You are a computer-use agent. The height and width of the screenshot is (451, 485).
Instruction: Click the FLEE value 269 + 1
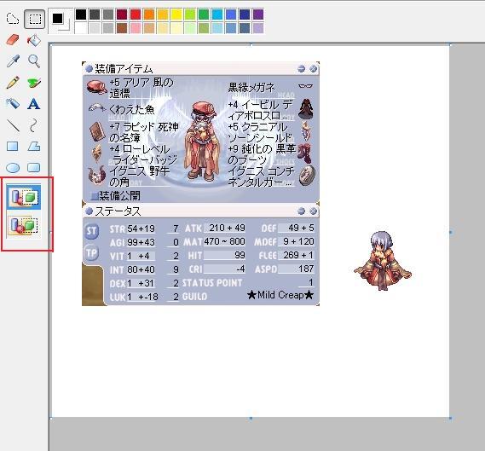pos(298,255)
